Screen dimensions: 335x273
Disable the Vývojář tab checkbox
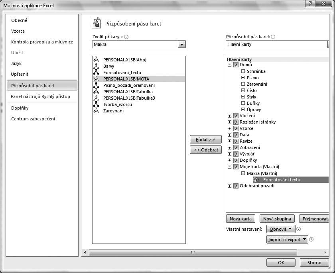click(x=236, y=154)
